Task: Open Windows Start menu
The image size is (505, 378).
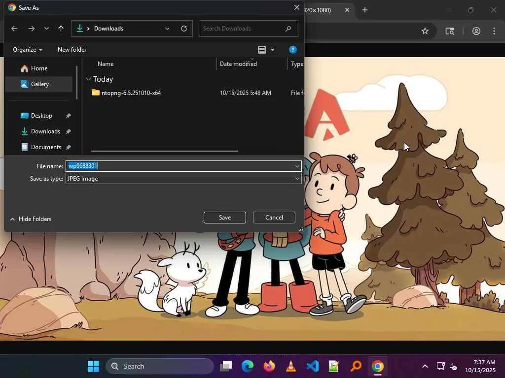Action: point(93,366)
